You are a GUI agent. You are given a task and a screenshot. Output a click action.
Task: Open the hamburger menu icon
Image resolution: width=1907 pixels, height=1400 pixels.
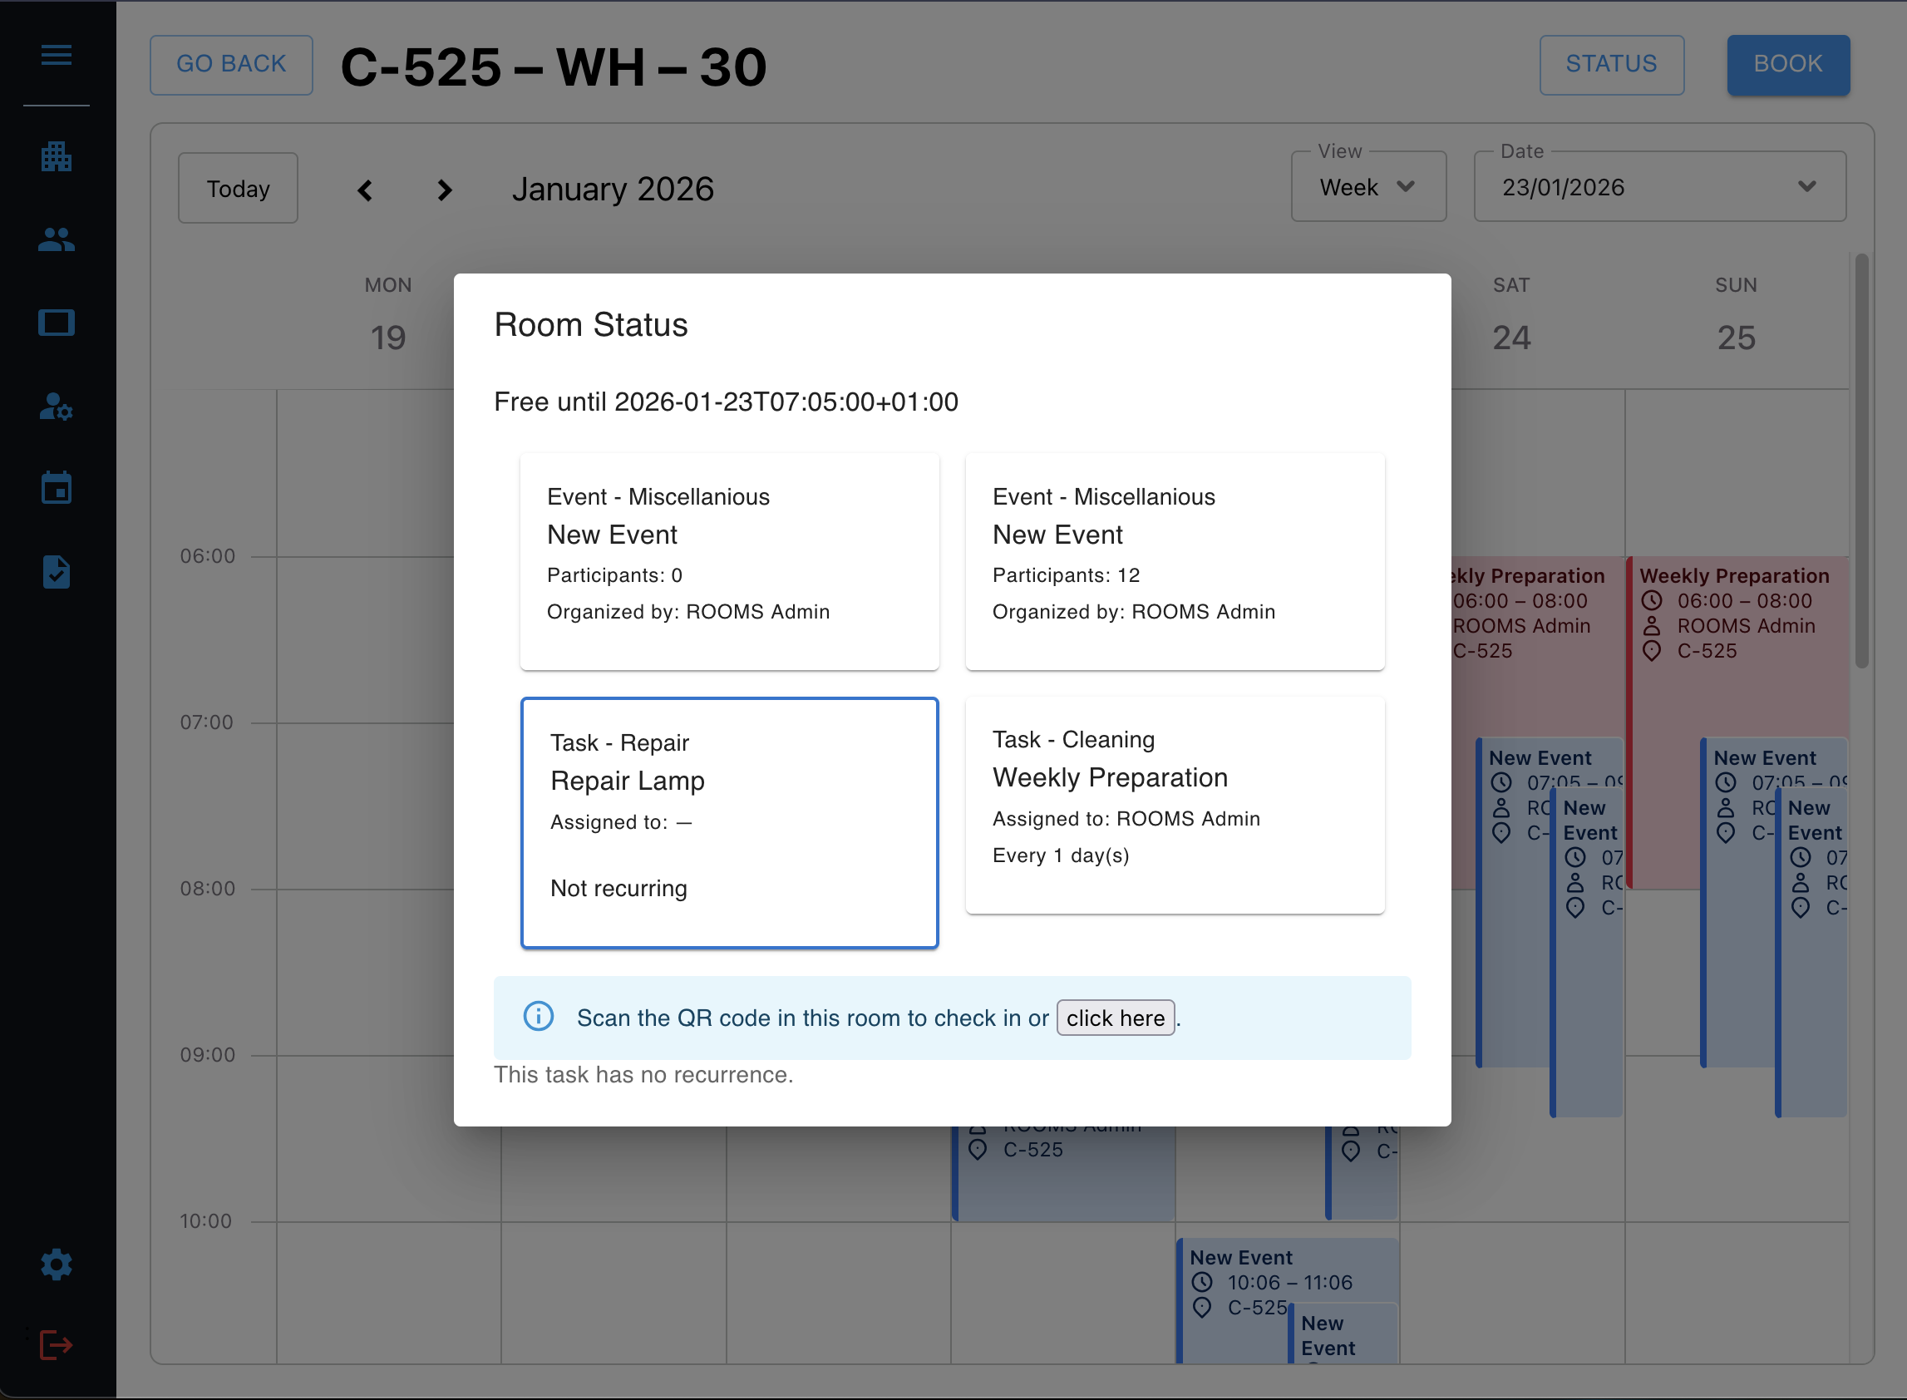click(56, 56)
